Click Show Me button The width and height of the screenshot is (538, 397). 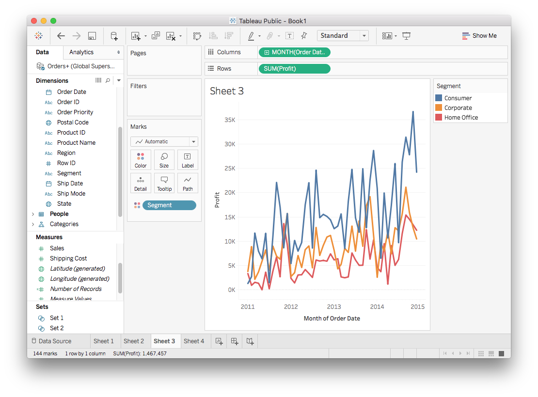click(479, 36)
